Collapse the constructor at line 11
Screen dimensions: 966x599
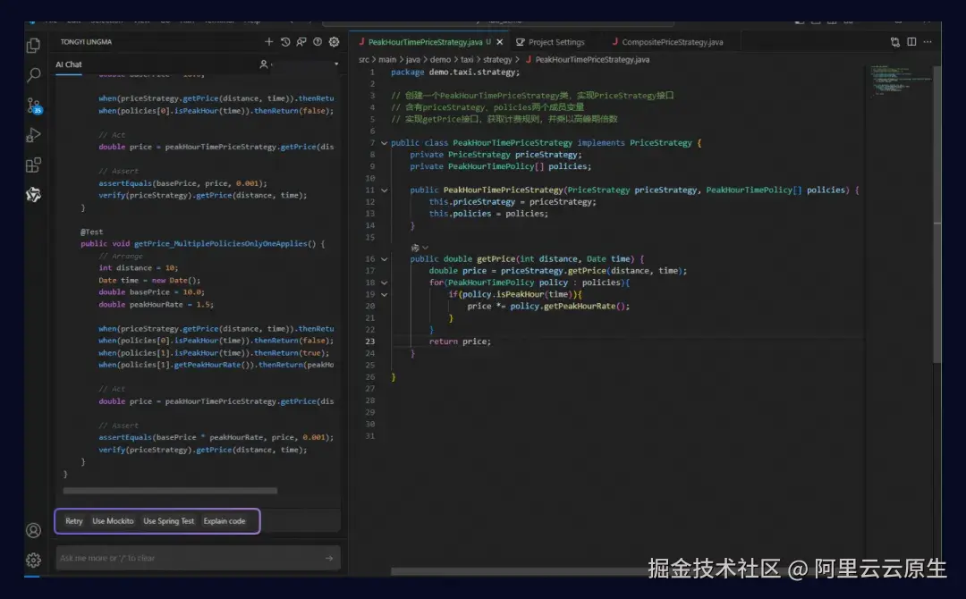(x=385, y=190)
